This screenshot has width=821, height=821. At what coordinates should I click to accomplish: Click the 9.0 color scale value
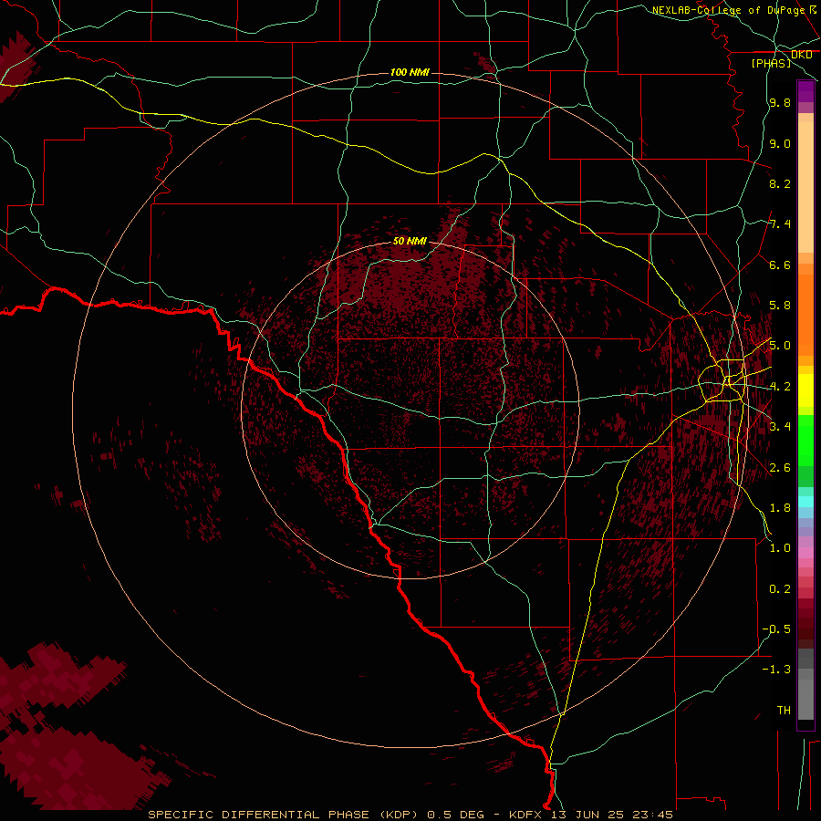[780, 143]
